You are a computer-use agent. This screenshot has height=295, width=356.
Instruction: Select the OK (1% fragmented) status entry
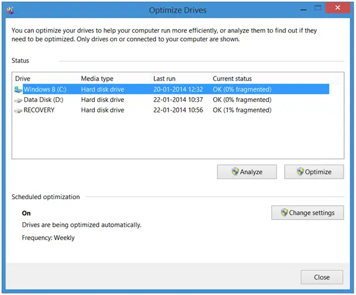coord(242,110)
